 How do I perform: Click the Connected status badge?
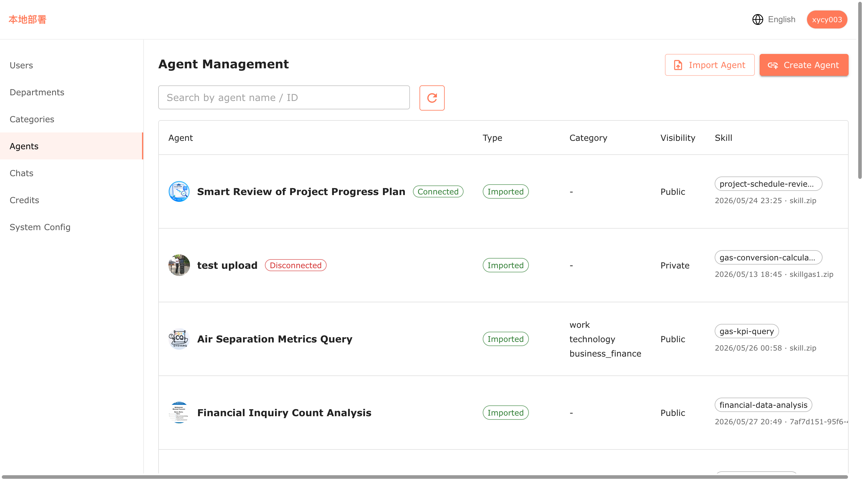[x=438, y=191]
